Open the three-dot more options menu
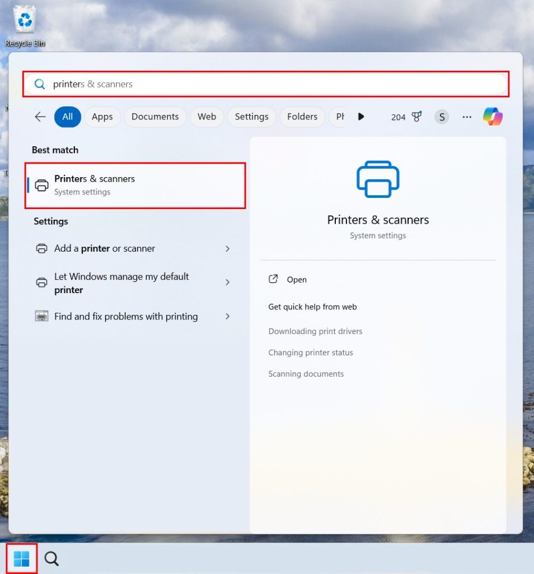This screenshot has width=534, height=574. coord(467,117)
